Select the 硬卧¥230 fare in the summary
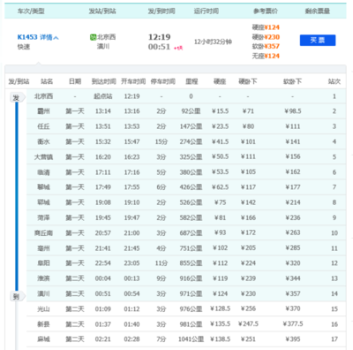Viewport: 353px width, 350px height. click(x=266, y=37)
